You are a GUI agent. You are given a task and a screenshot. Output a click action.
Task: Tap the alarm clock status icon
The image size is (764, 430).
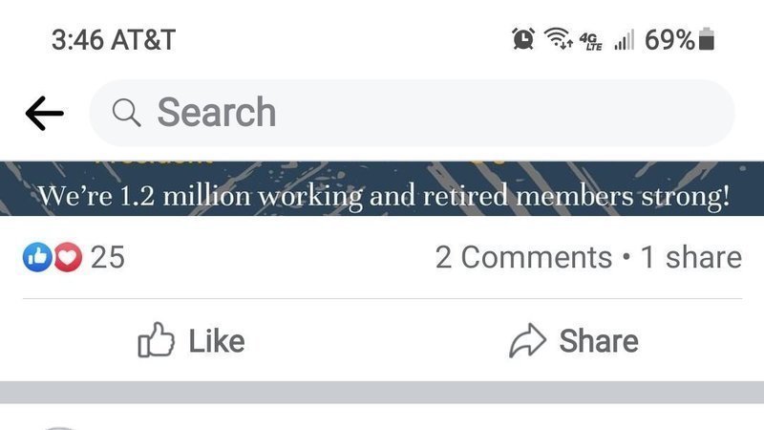point(523,39)
